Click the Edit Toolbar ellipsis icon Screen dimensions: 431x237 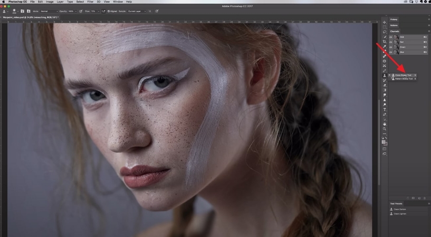(385, 134)
